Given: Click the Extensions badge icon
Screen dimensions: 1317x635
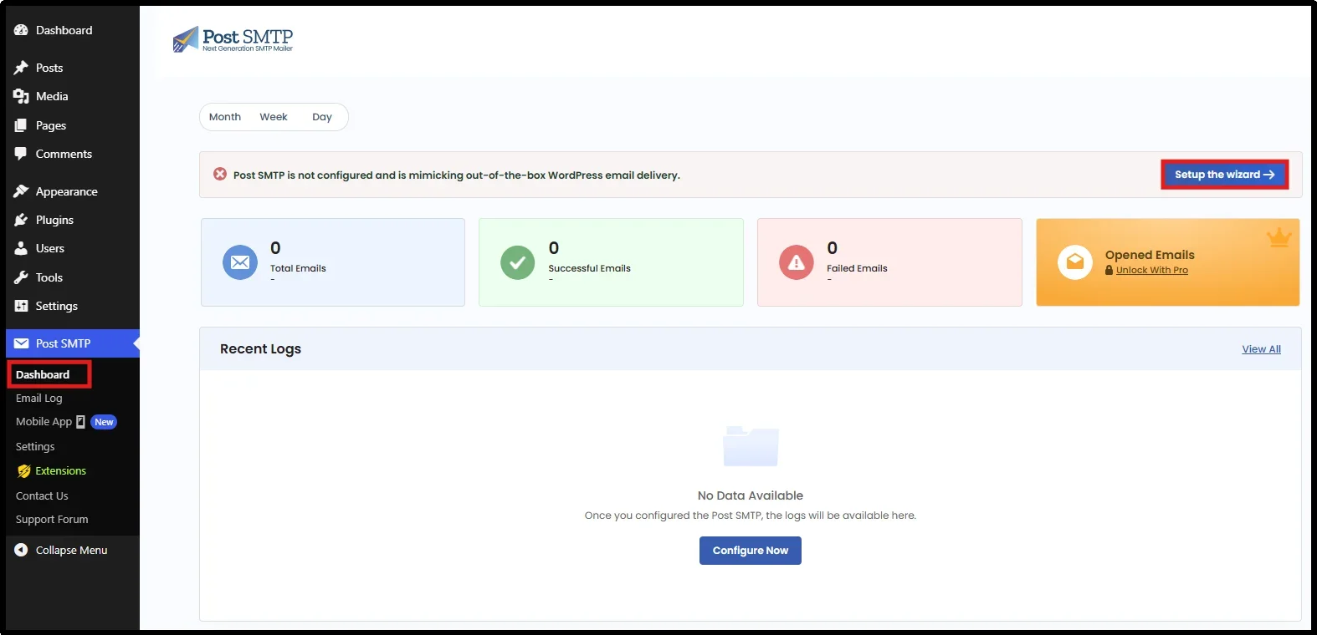Looking at the screenshot, I should point(23,471).
